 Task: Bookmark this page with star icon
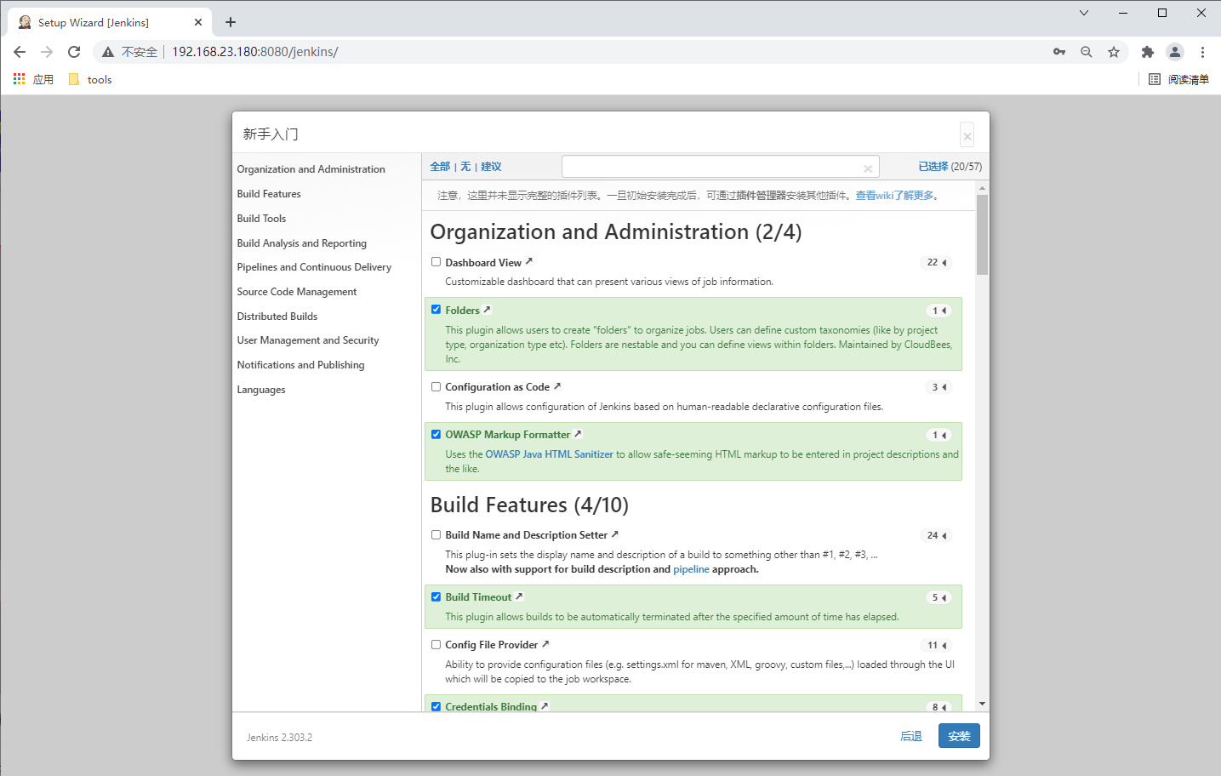[x=1114, y=52]
